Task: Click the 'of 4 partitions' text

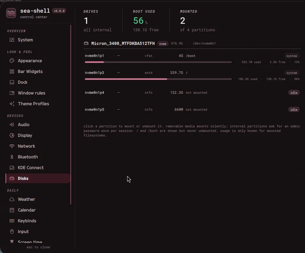Action: (x=197, y=30)
